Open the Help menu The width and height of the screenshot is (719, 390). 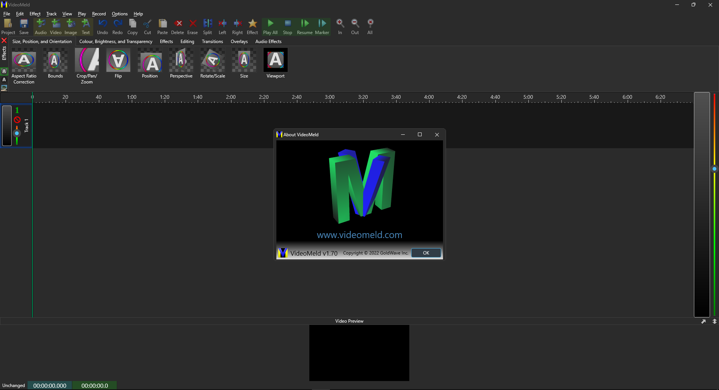pos(138,14)
